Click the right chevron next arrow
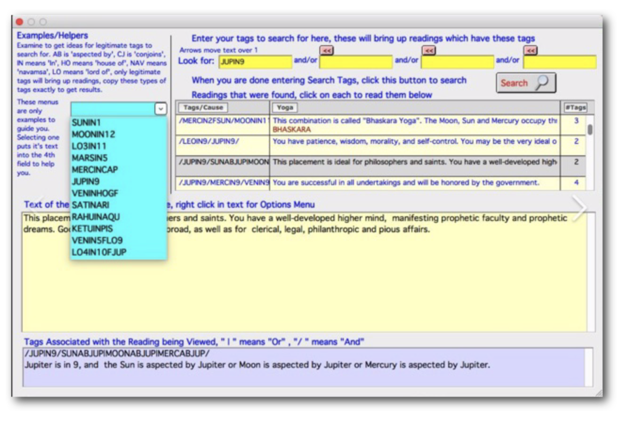 [x=580, y=207]
